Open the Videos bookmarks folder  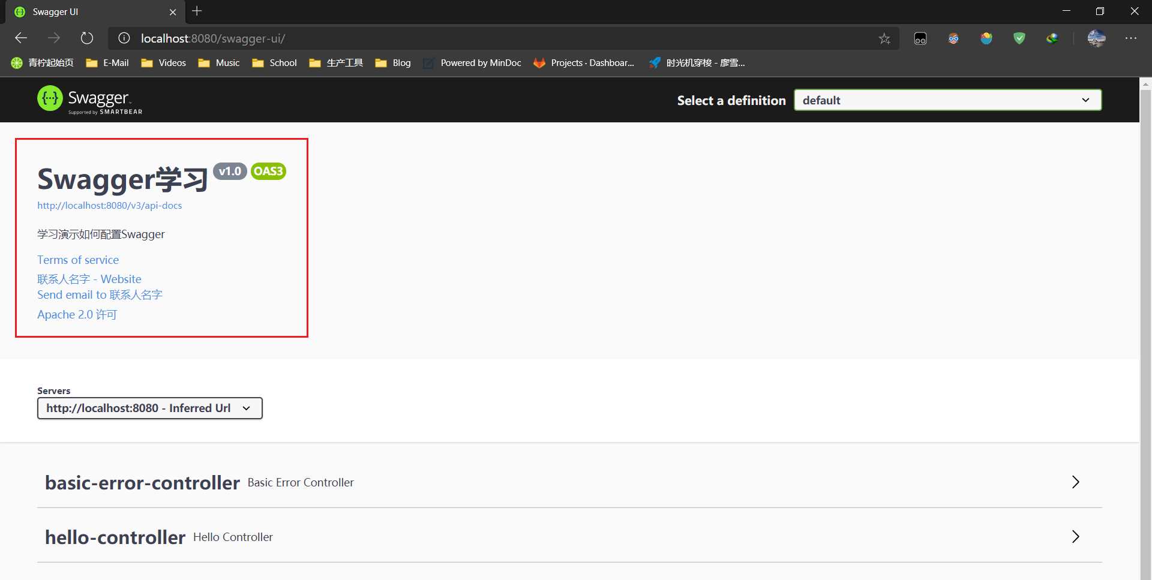[163, 63]
